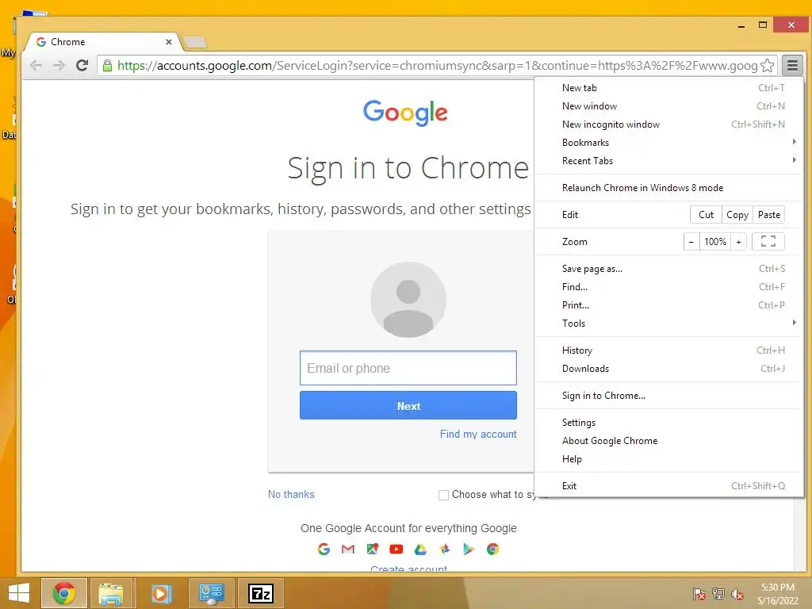
Task: Choose Find... from the menu
Action: pyautogui.click(x=669, y=287)
